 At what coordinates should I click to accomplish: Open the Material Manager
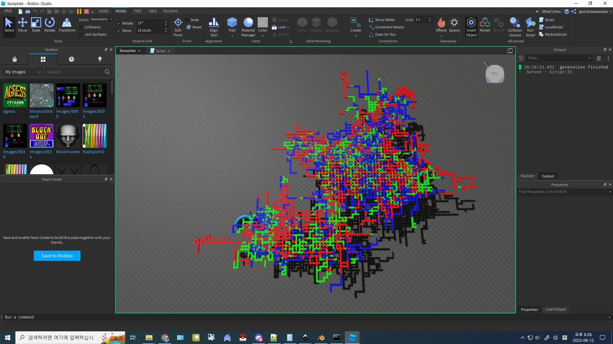coord(248,27)
